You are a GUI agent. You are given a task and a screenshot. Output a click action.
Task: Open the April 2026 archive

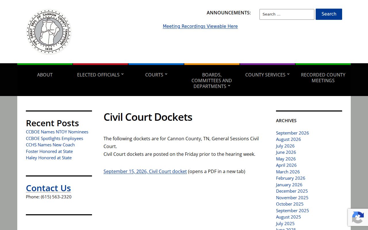tap(286, 165)
